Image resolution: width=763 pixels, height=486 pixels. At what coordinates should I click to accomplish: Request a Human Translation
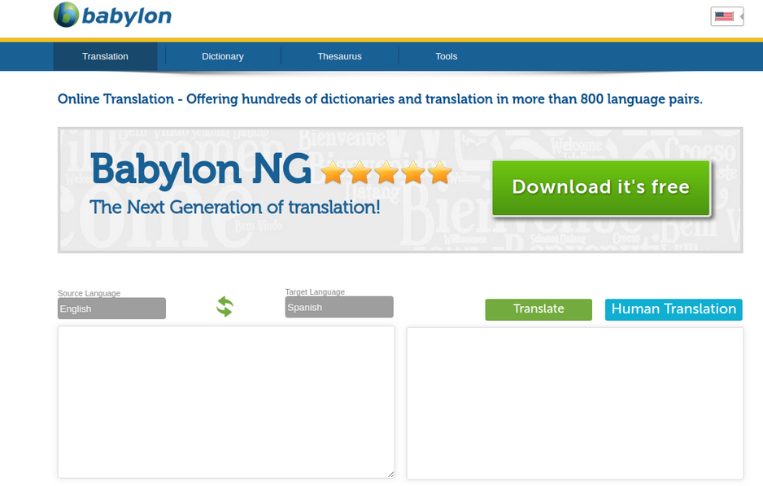point(674,309)
